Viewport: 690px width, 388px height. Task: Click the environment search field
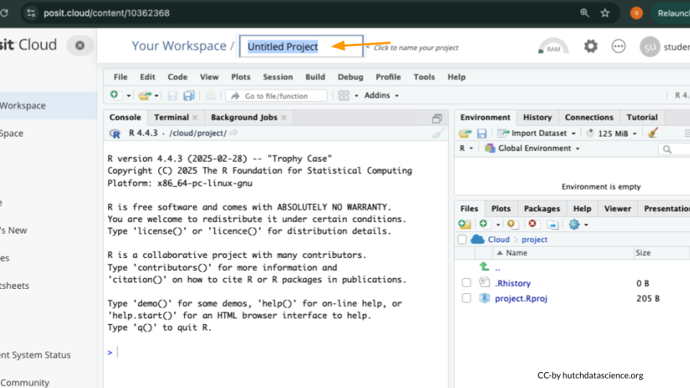point(676,149)
